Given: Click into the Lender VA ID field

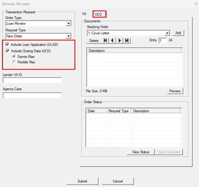Looking at the screenshot, I should pyautogui.click(x=32, y=80).
